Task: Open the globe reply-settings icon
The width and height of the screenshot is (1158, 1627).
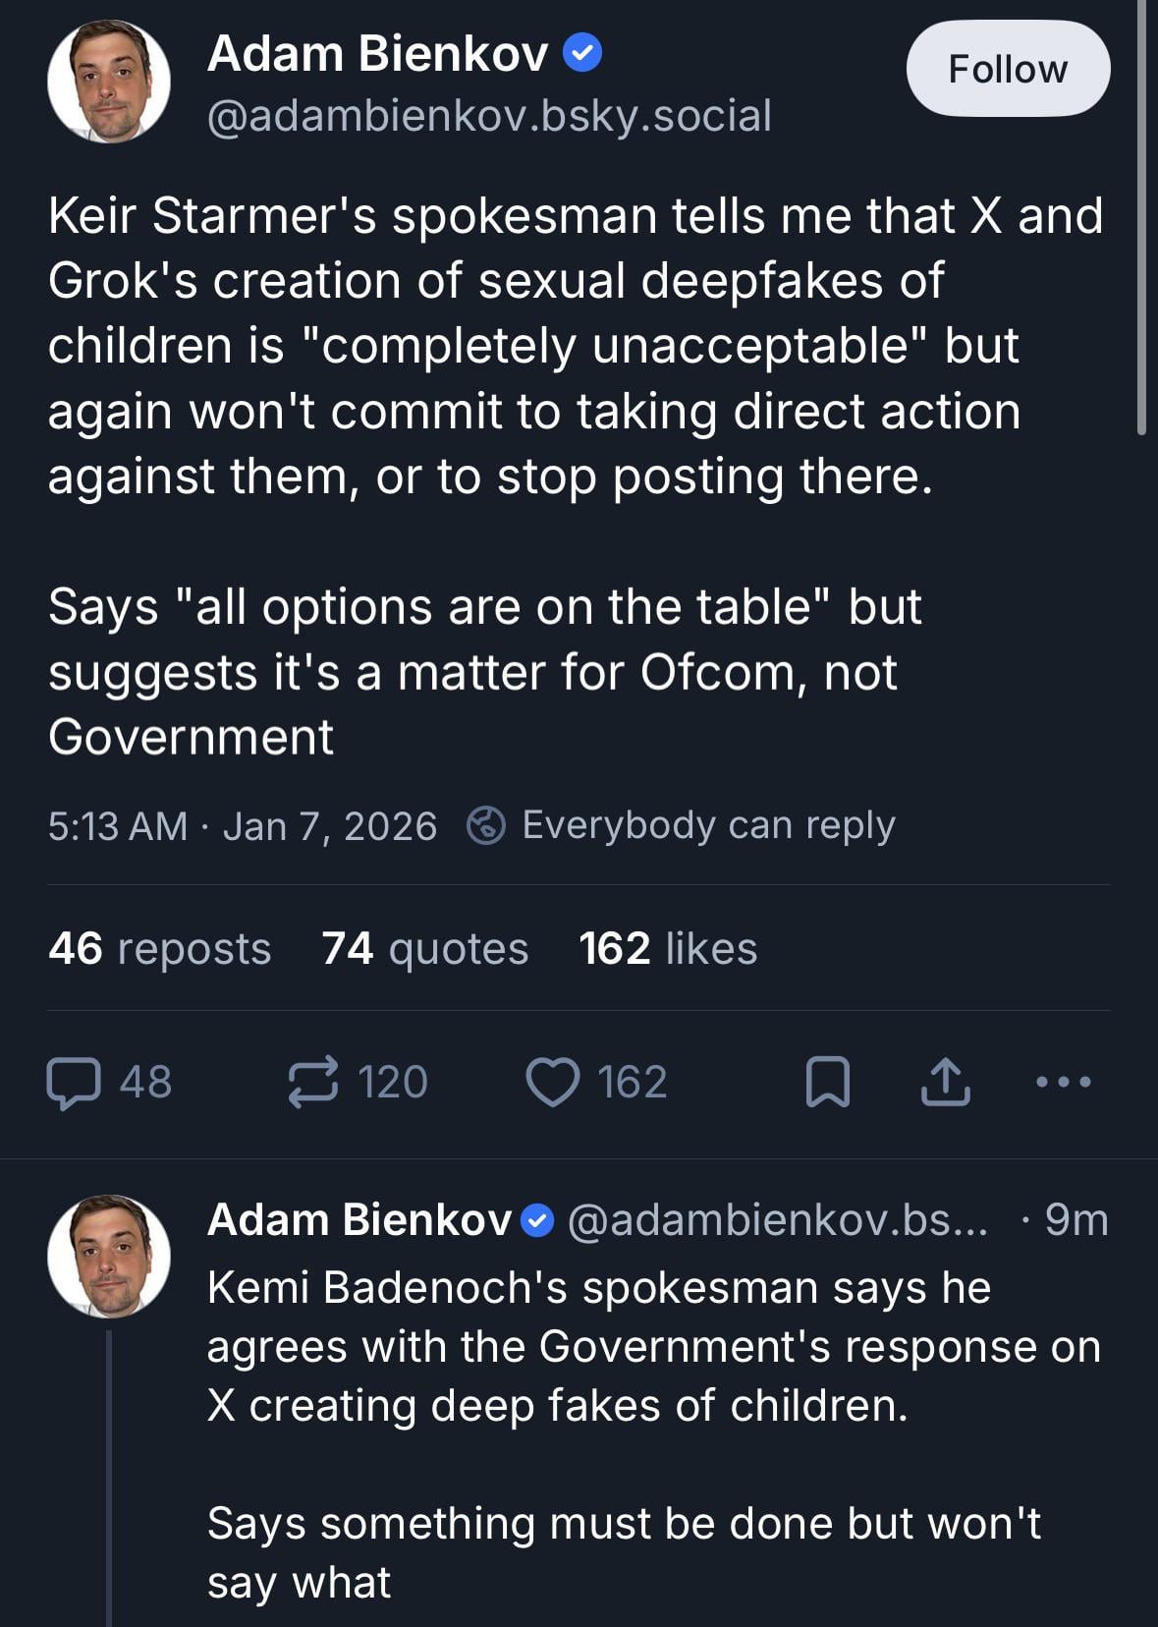Action: [x=485, y=825]
